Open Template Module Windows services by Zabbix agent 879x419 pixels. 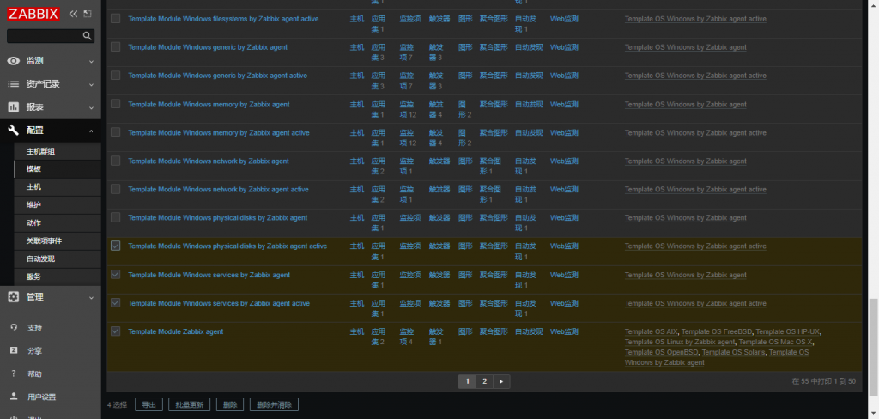point(209,275)
